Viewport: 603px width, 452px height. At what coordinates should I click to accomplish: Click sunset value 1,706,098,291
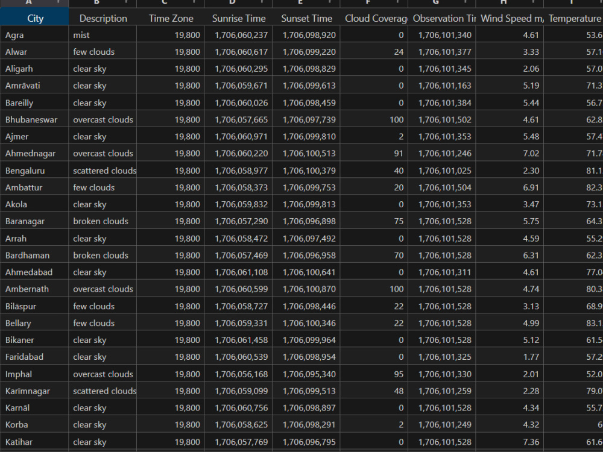(306, 425)
